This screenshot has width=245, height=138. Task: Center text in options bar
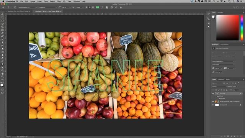(90, 7)
